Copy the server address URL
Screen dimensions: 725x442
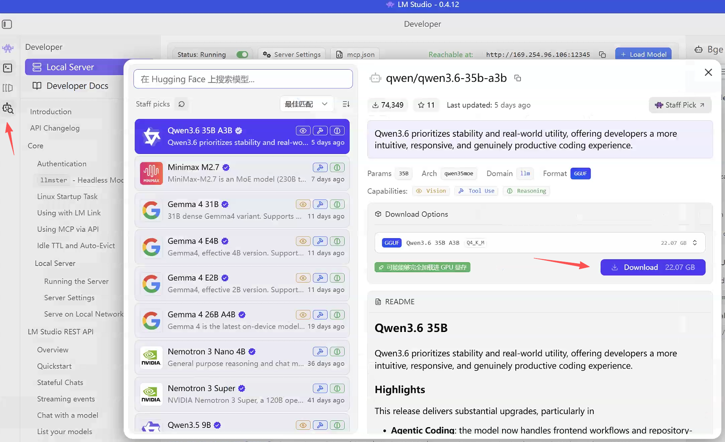[603, 55]
